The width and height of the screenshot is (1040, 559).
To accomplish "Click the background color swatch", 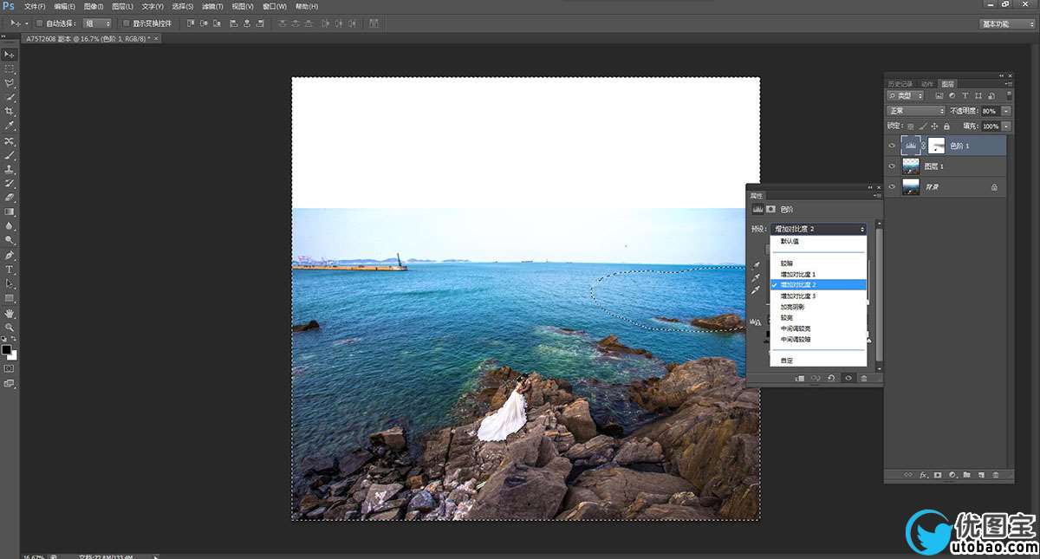I will click(x=12, y=354).
